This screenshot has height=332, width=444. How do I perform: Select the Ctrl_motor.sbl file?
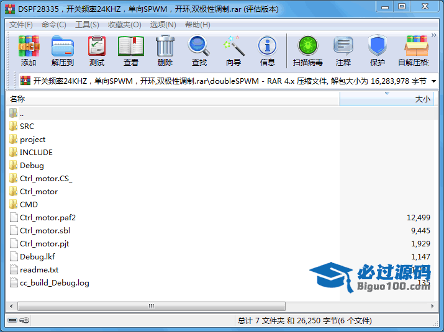pos(40,230)
